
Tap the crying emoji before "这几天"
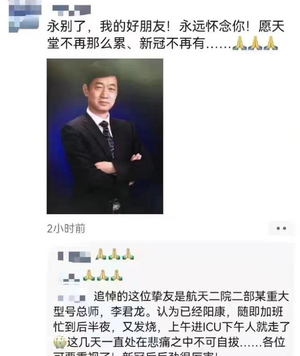60,342
